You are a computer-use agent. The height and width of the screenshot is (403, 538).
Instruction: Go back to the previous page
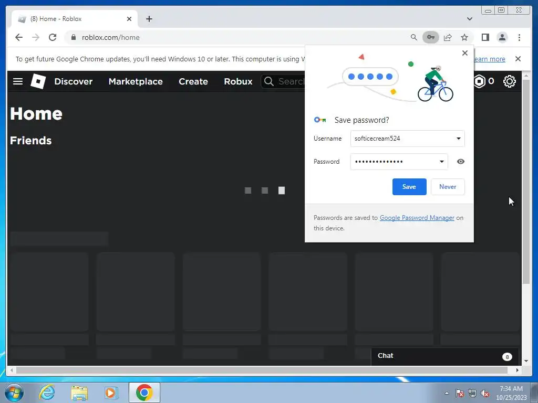19,37
